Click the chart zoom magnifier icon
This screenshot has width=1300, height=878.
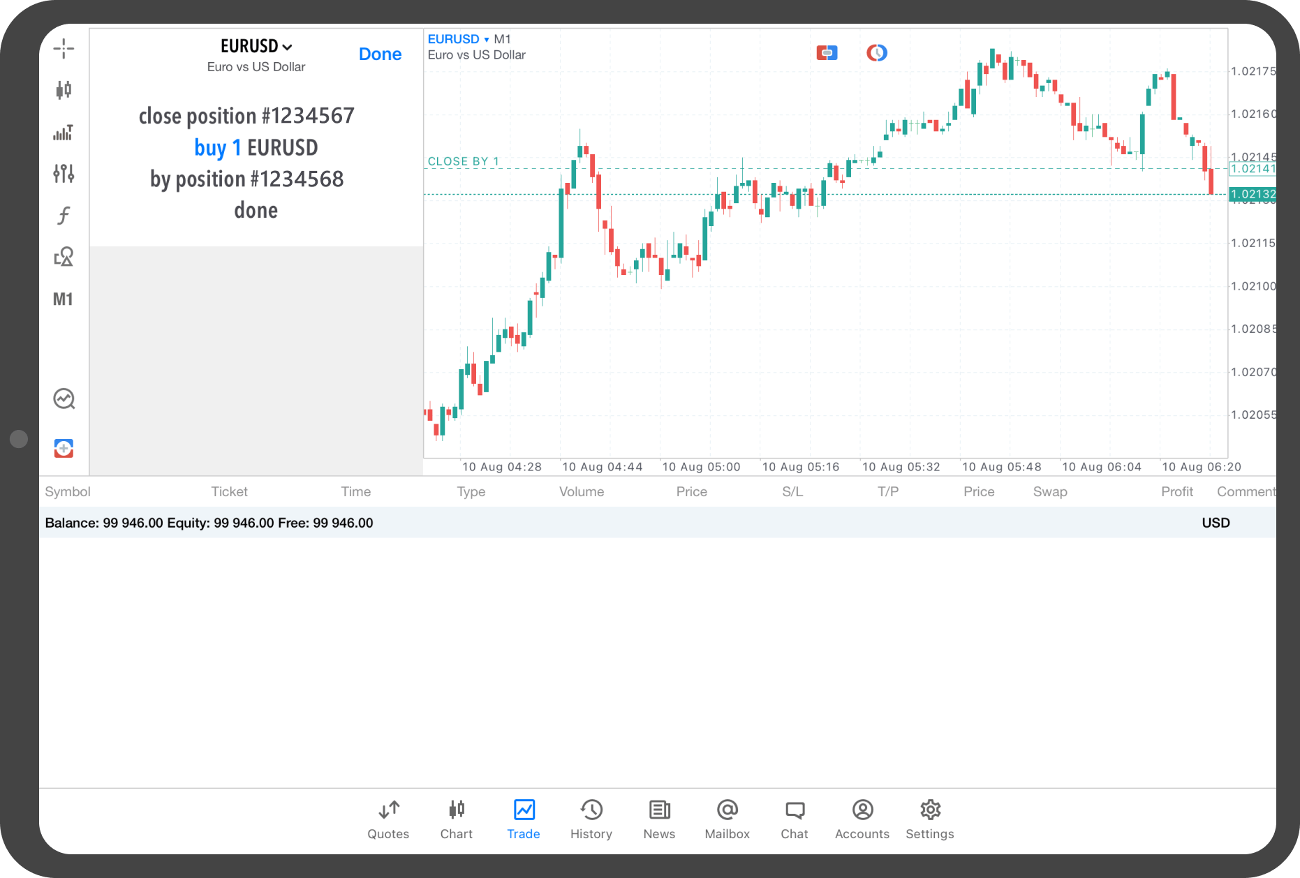64,399
